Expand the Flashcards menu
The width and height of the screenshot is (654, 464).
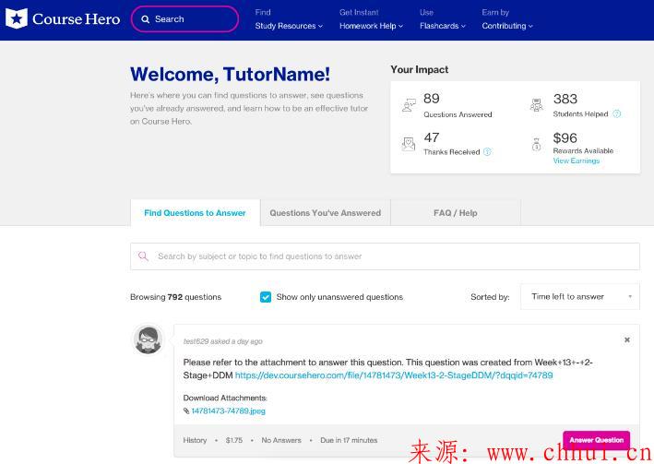(x=443, y=26)
